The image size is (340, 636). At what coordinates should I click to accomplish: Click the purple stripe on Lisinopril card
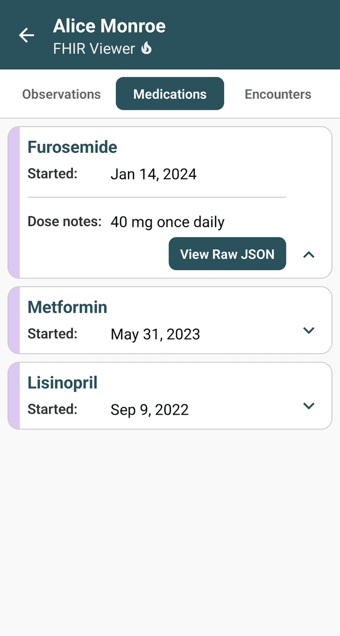(x=14, y=396)
